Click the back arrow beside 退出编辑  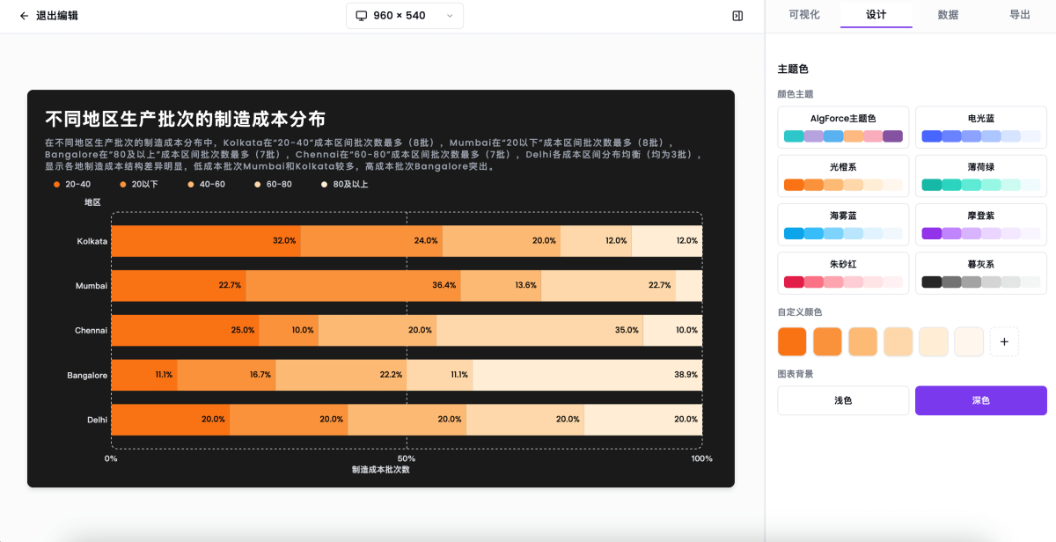(x=24, y=16)
